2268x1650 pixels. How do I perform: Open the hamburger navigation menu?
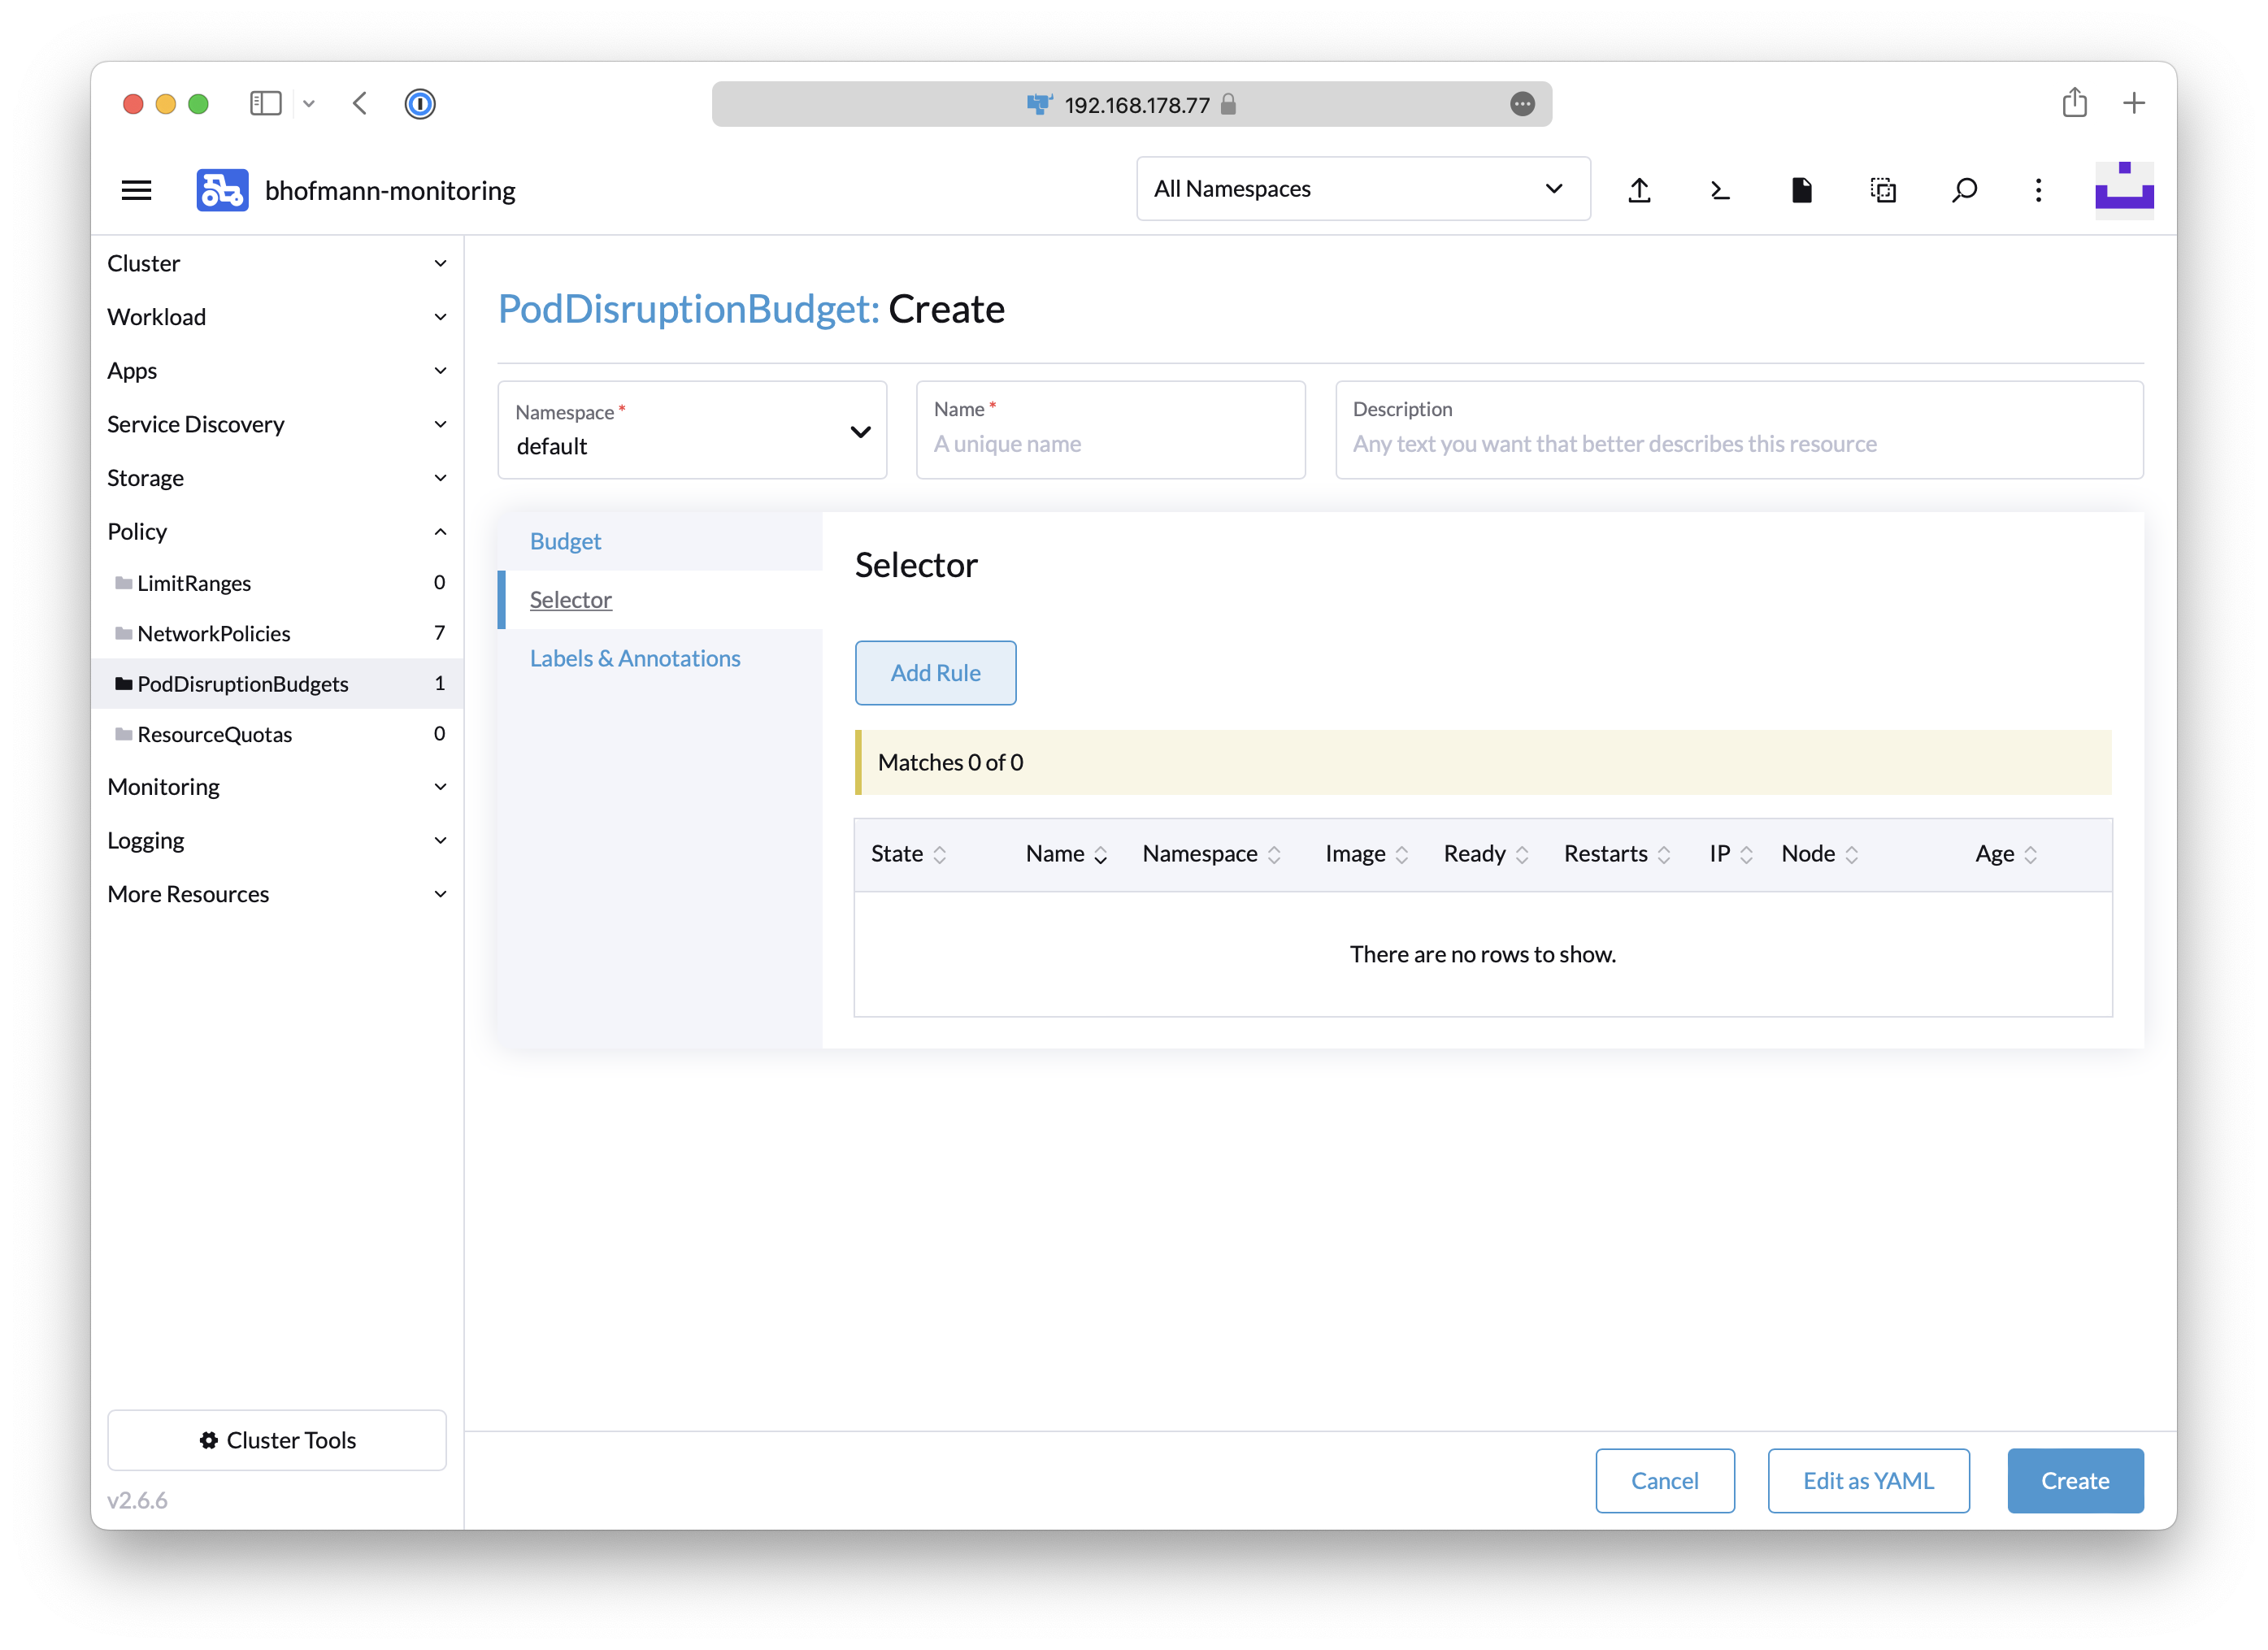(136, 190)
